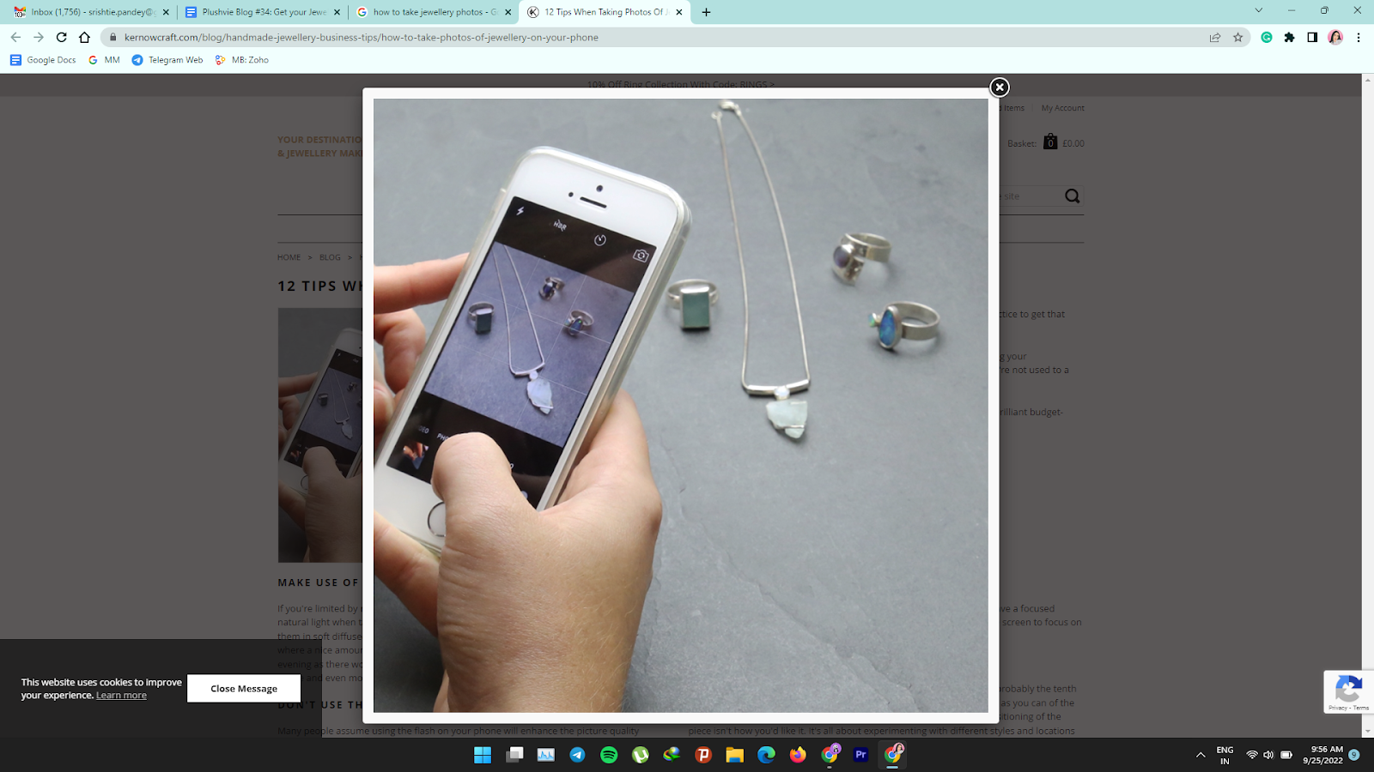Screen dimensions: 1374x772
Task: Open the cookie Learn more link
Action: 121,696
